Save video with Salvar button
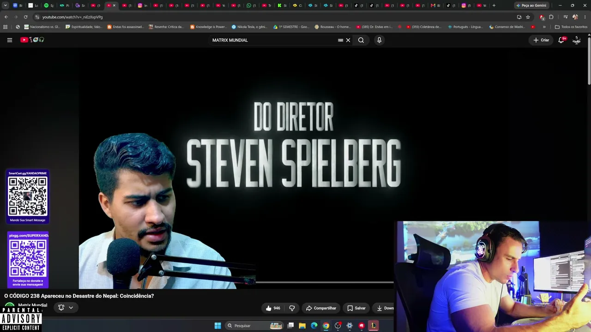The image size is (591, 332). pyautogui.click(x=356, y=308)
